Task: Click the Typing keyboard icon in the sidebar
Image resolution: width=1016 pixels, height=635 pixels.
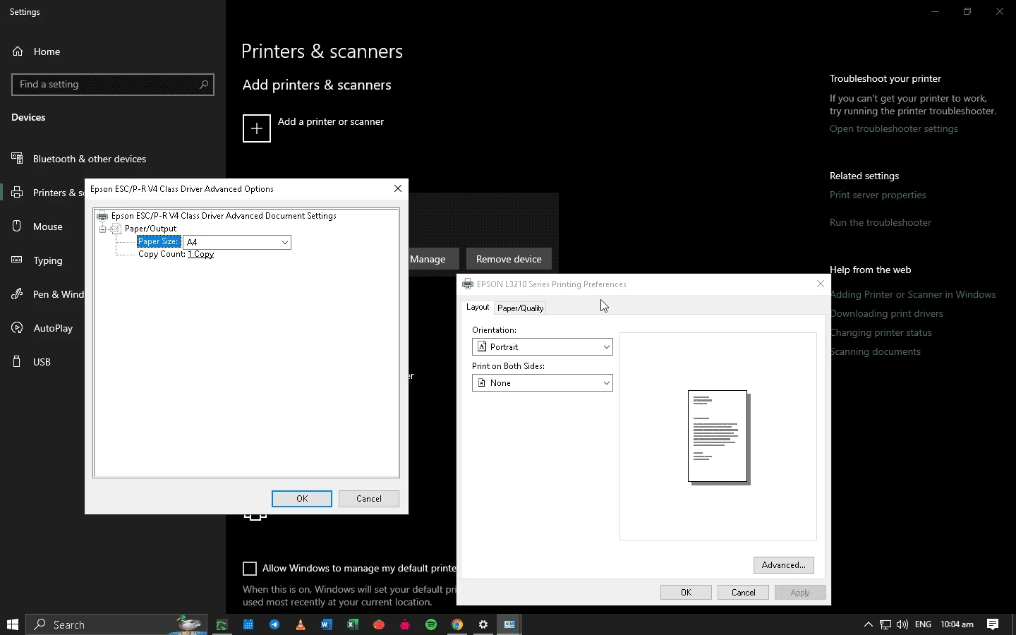Action: [x=18, y=260]
